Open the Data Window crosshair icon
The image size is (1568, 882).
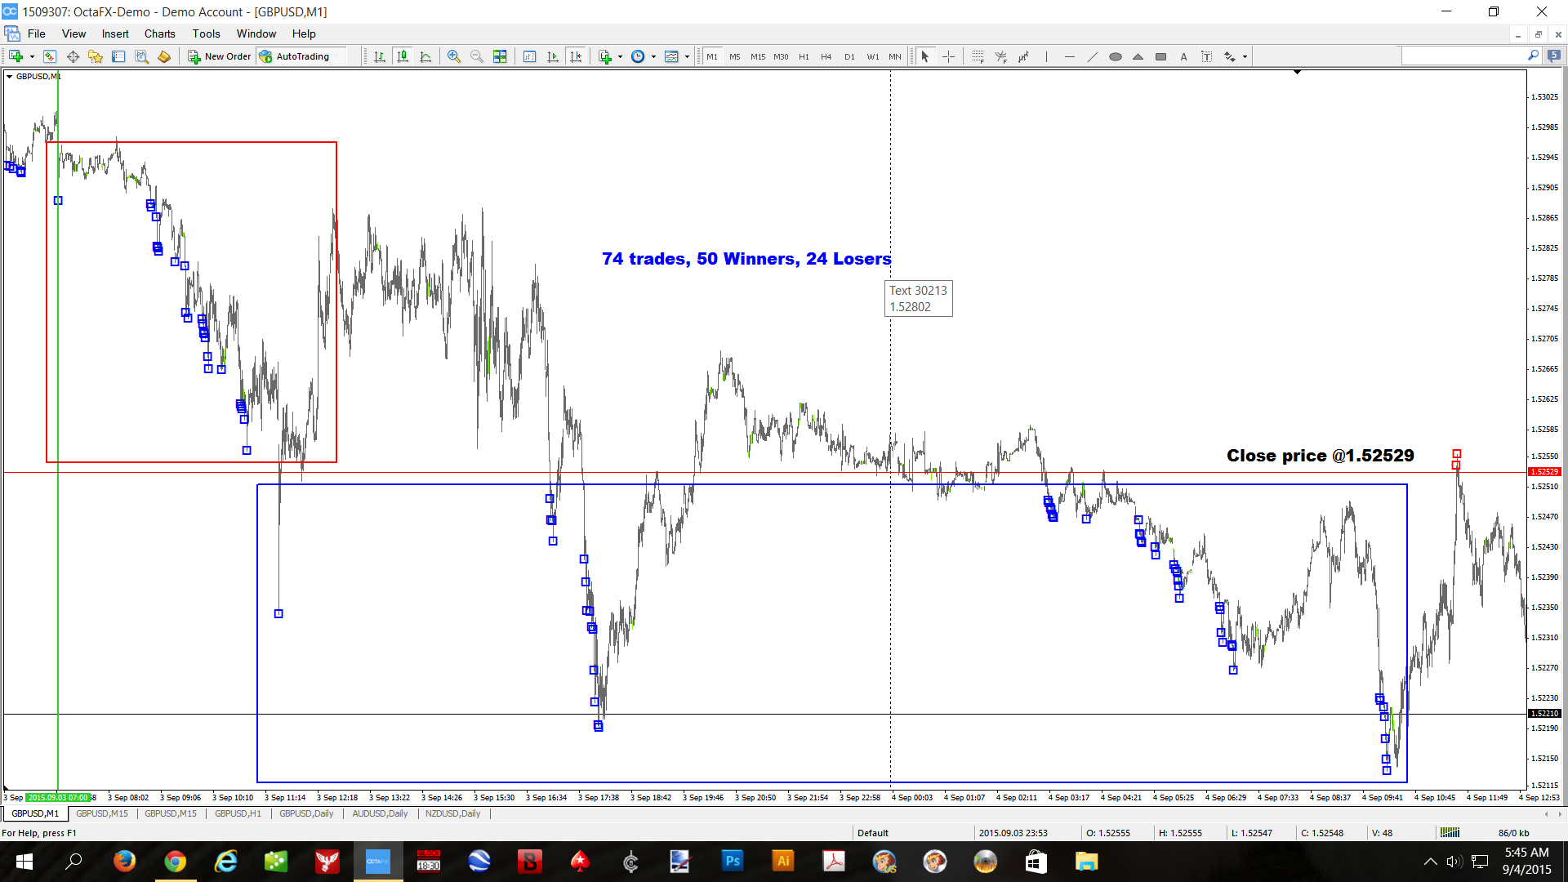pos(73,56)
